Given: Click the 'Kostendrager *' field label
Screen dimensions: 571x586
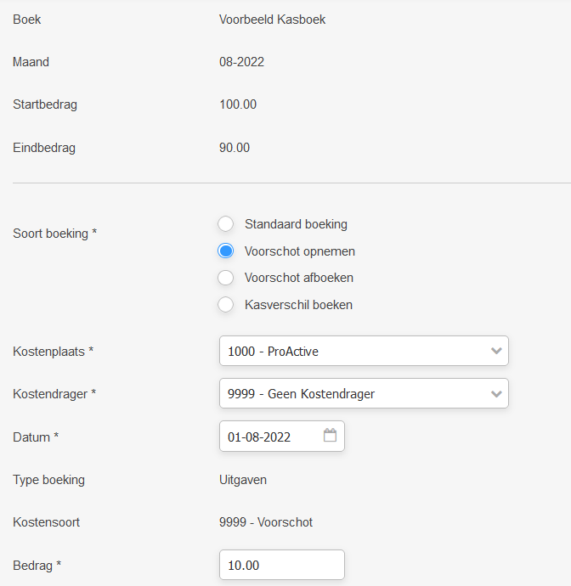Looking at the screenshot, I should (x=54, y=394).
